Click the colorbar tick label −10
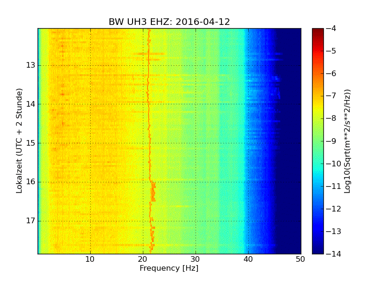Viewport: 376px width, 282px height. [x=334, y=164]
